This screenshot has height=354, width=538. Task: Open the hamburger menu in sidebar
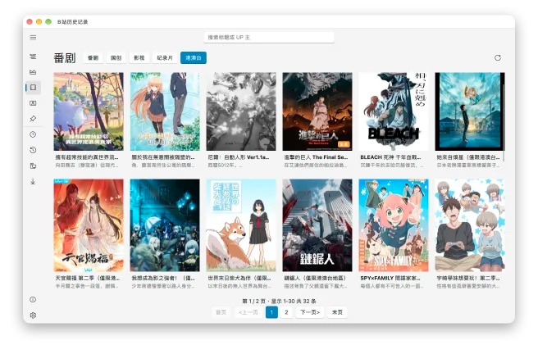pos(33,38)
